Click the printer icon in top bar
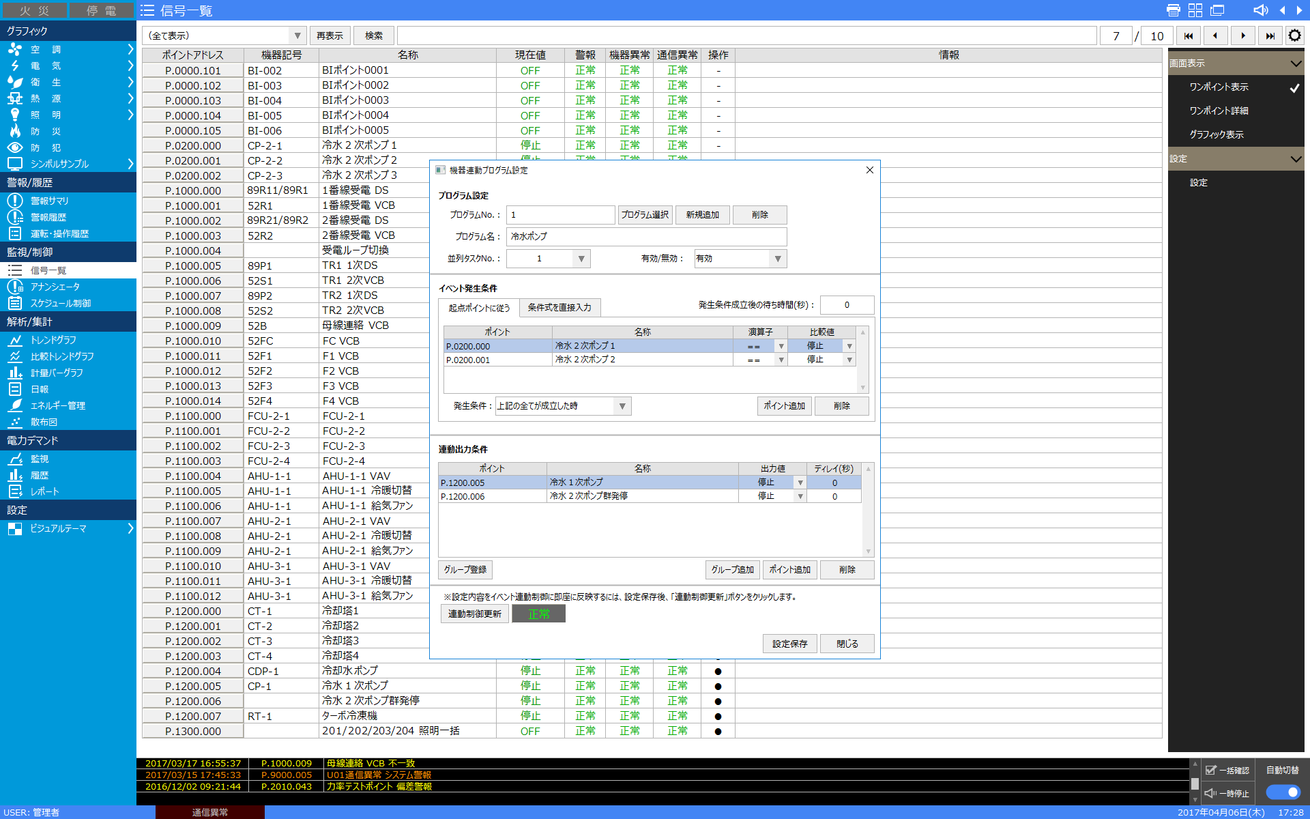The width and height of the screenshot is (1310, 819). tap(1173, 10)
